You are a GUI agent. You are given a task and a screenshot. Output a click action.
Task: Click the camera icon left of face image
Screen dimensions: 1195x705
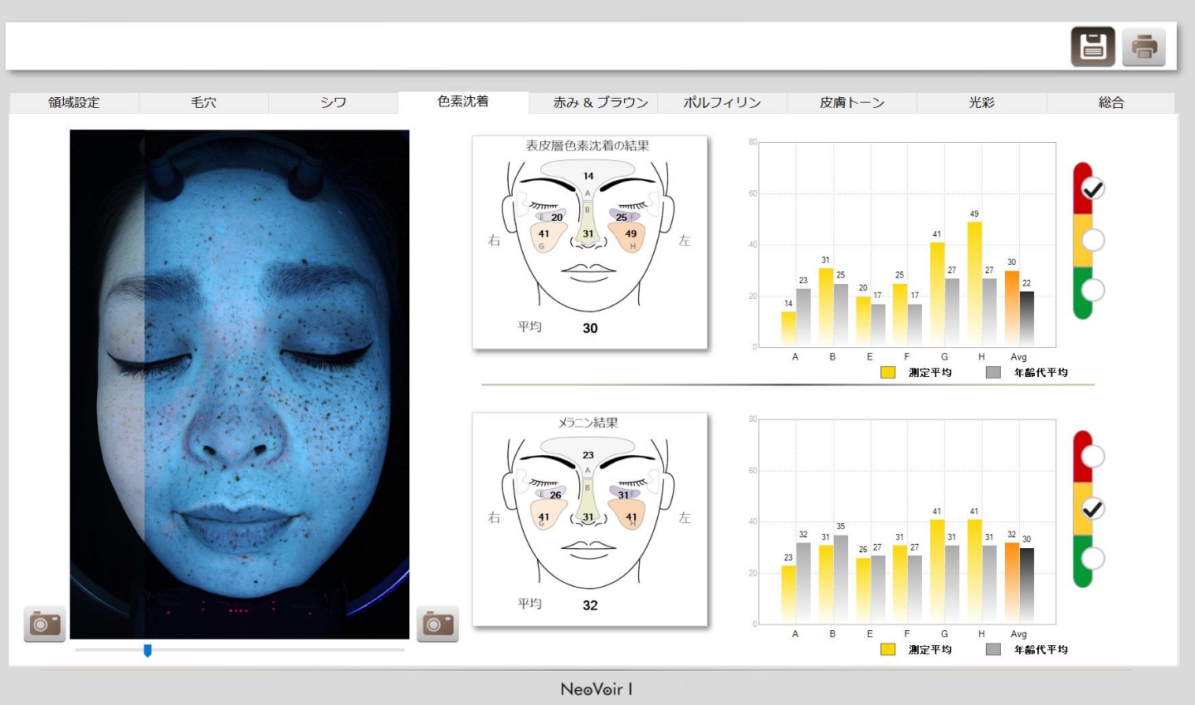click(45, 624)
